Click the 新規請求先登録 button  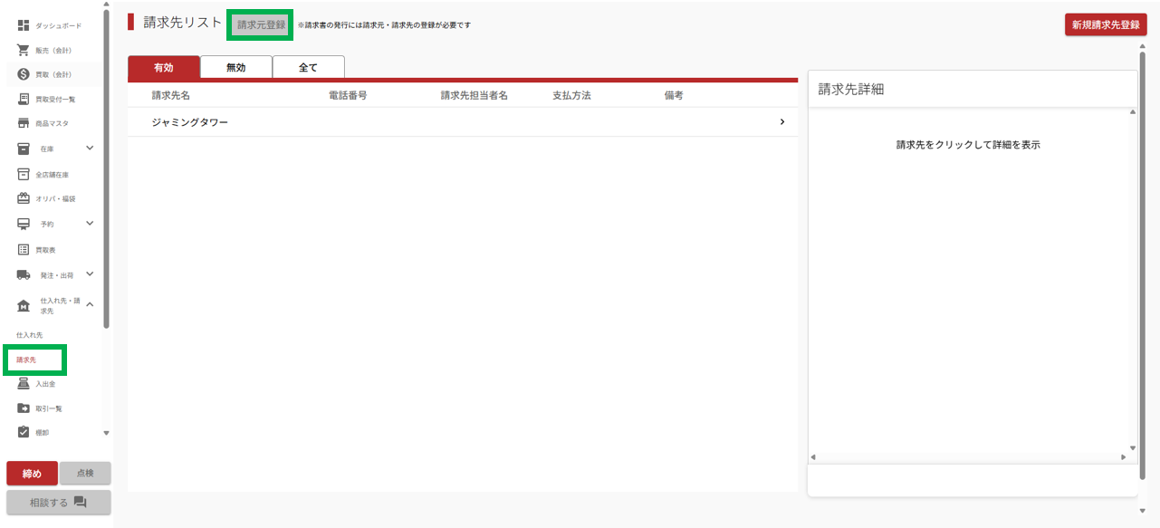point(1105,25)
